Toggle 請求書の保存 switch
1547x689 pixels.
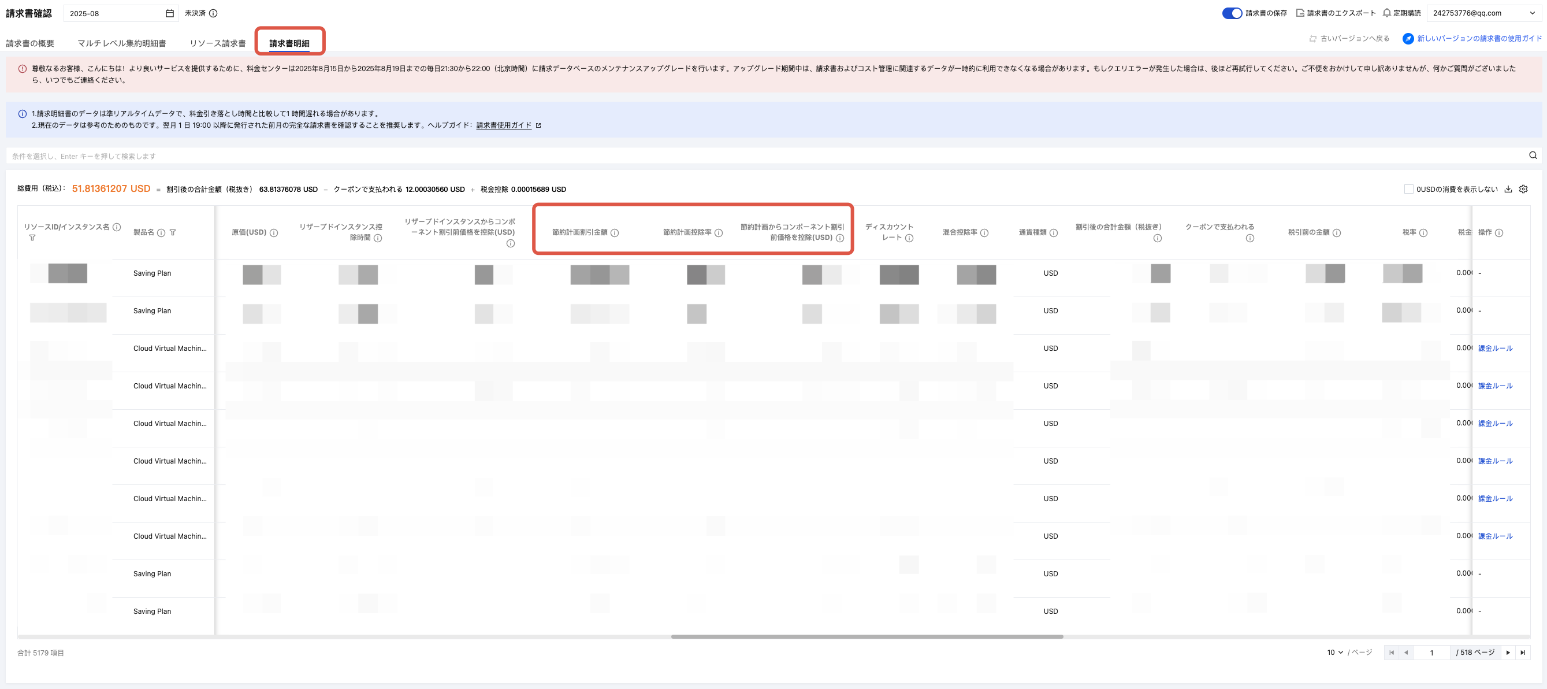(x=1232, y=13)
